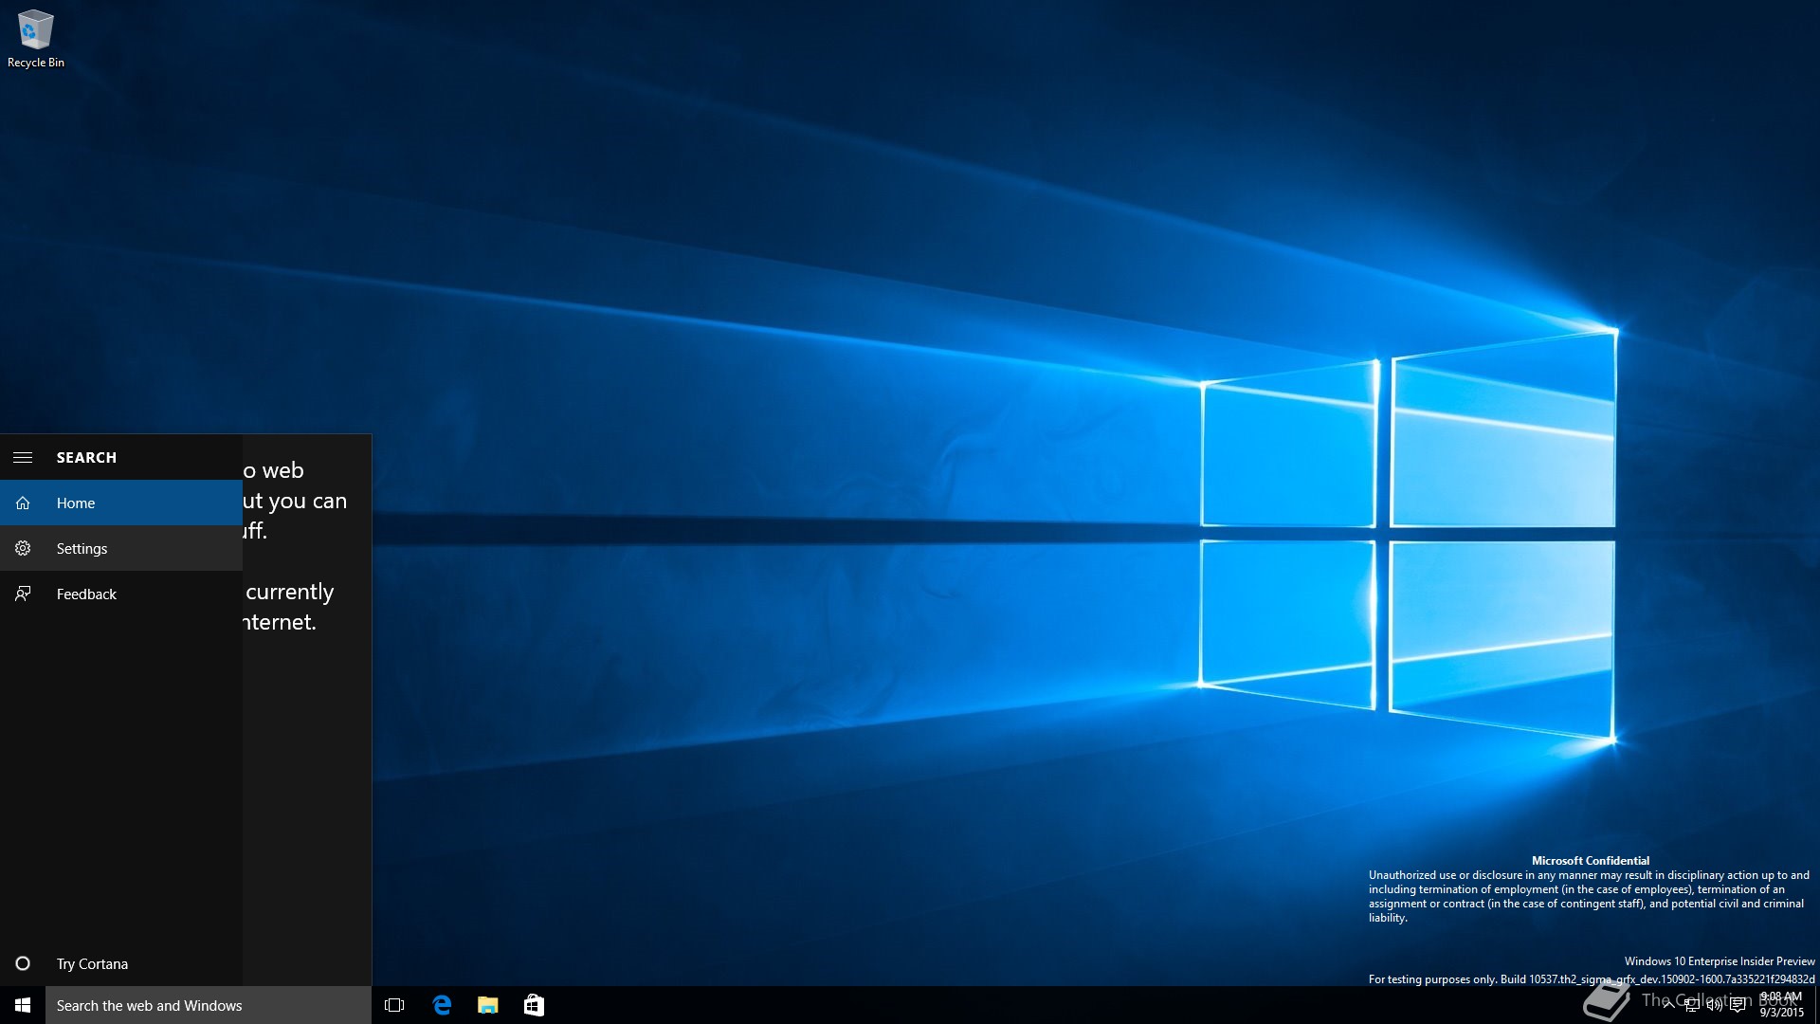Click Try Cortana option

tap(121, 963)
